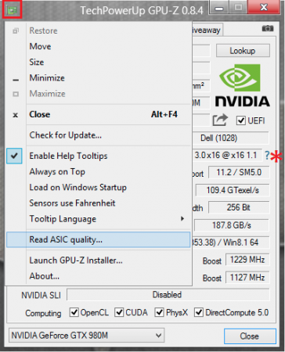Select Move from the system menu
285x352 pixels.
point(99,46)
